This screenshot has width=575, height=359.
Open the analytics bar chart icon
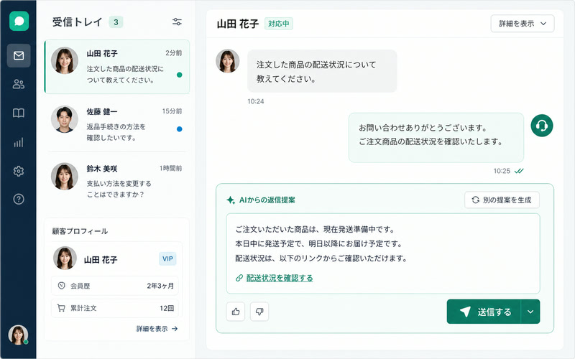[x=19, y=142]
